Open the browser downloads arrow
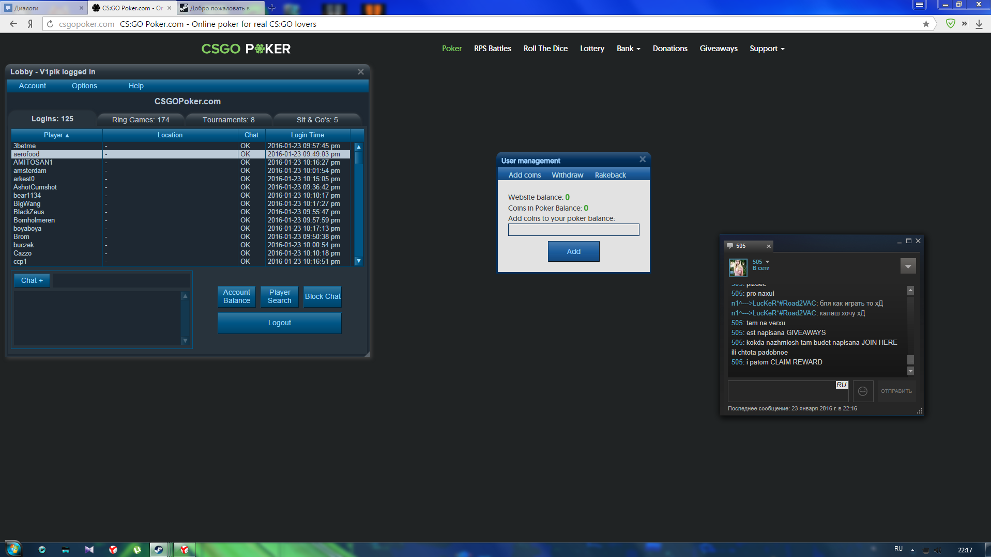 [979, 24]
